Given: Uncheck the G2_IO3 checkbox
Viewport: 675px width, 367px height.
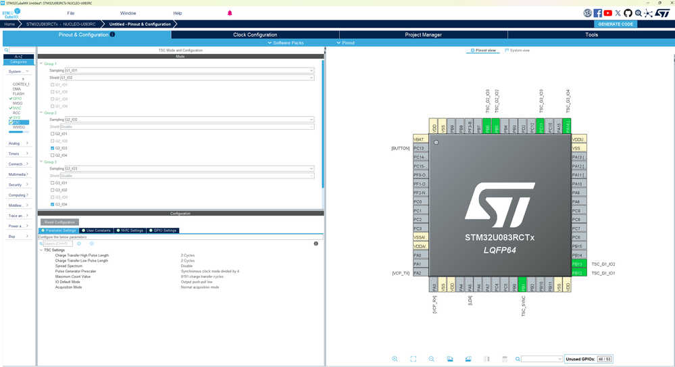Looking at the screenshot, I should (53, 148).
